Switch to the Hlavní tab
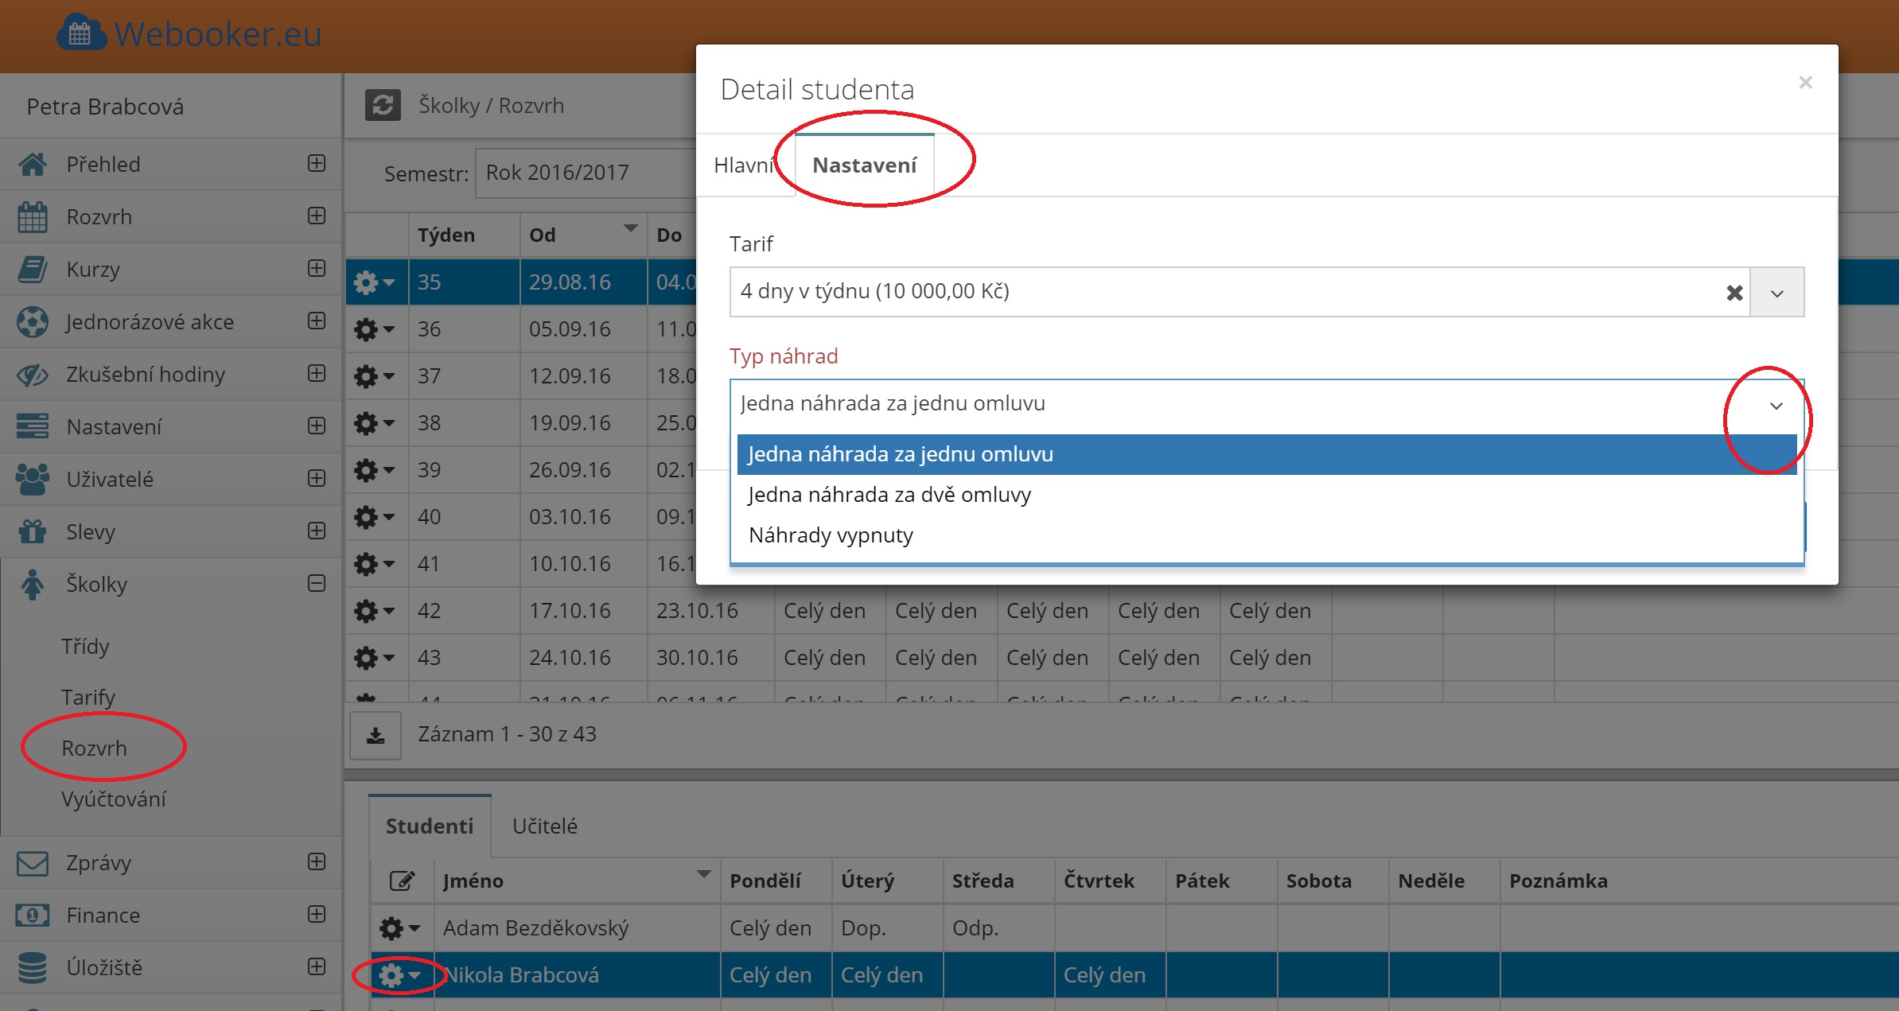 tap(745, 165)
